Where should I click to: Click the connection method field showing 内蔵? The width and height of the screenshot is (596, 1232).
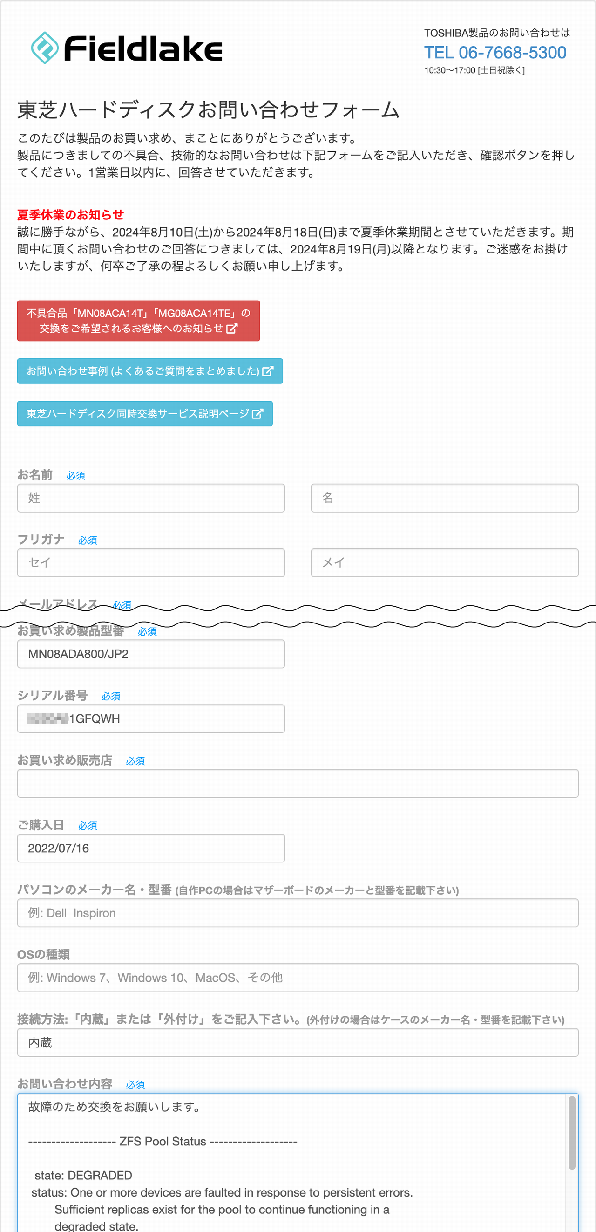[298, 1043]
